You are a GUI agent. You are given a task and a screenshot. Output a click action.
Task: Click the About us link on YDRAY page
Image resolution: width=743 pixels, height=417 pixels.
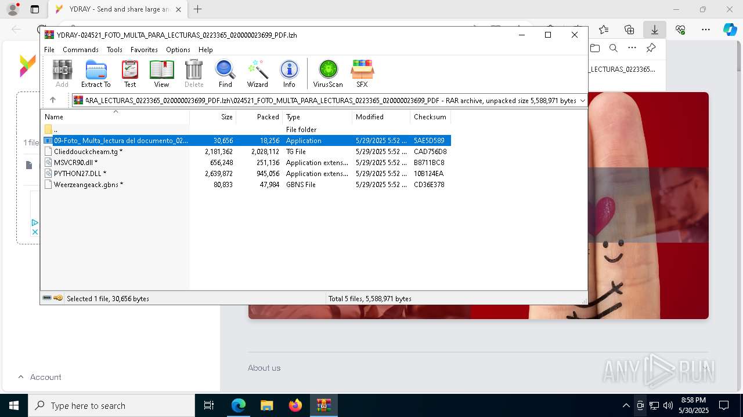(264, 368)
